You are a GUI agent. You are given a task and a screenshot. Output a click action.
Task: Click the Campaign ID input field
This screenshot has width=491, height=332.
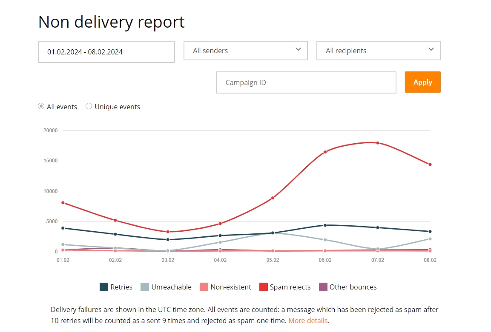point(306,82)
